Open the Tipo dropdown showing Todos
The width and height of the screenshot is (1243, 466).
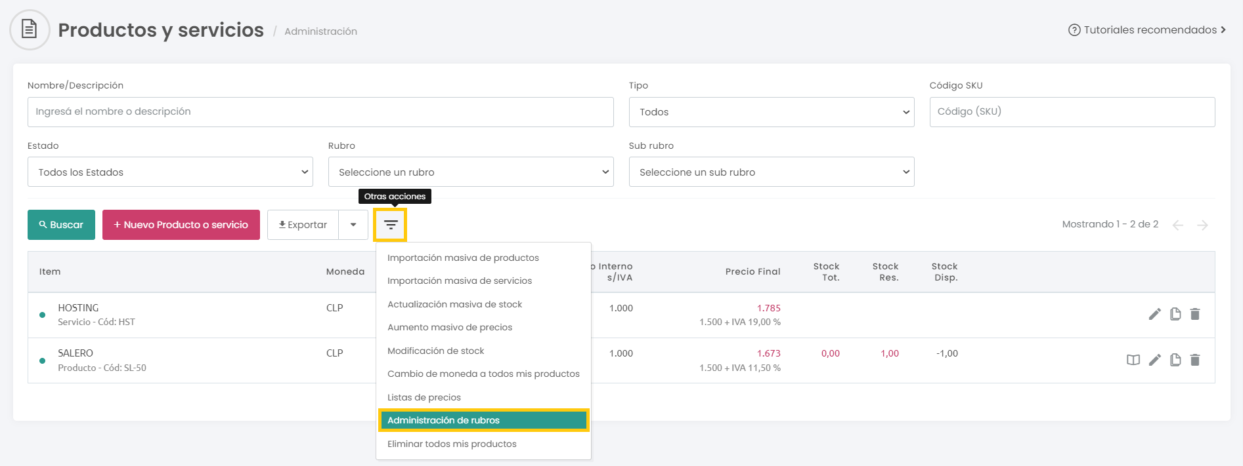point(771,112)
